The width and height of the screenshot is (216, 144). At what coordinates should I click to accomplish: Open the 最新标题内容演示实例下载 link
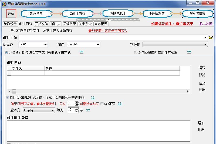[x=108, y=31]
